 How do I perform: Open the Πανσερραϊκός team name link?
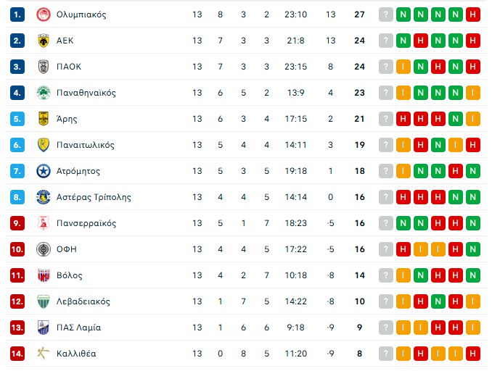[x=86, y=223]
